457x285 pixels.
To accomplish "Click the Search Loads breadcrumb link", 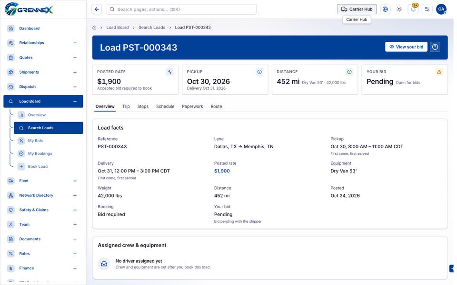I will pyautogui.click(x=152, y=28).
